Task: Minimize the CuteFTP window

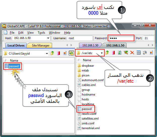Action: [x=135, y=25]
